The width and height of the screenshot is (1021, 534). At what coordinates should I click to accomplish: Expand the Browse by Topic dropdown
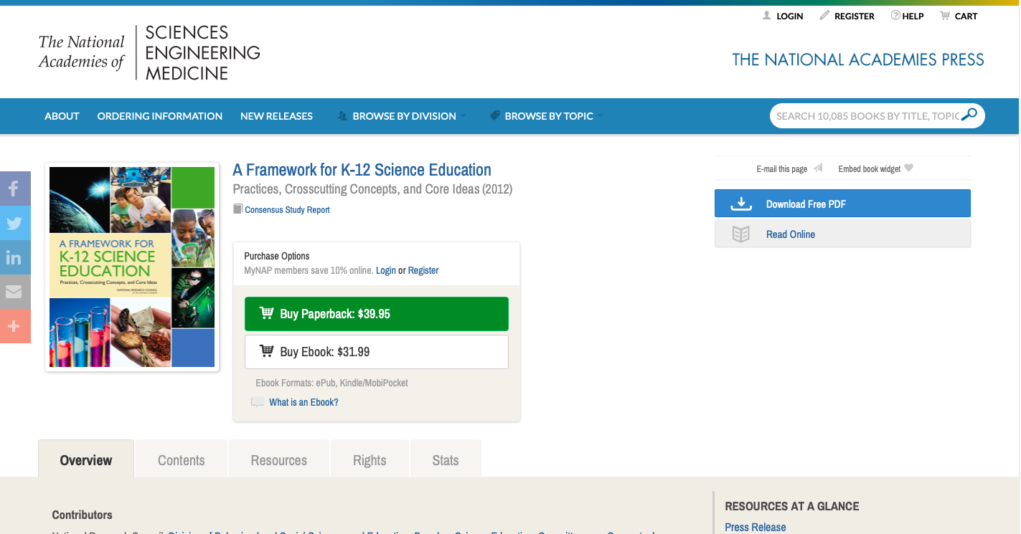[x=547, y=116]
